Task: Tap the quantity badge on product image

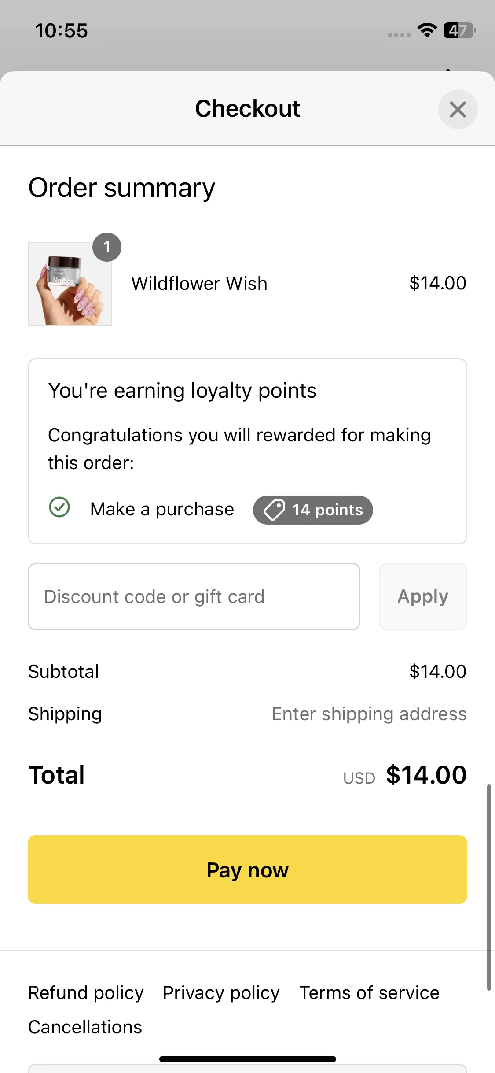Action: click(107, 247)
